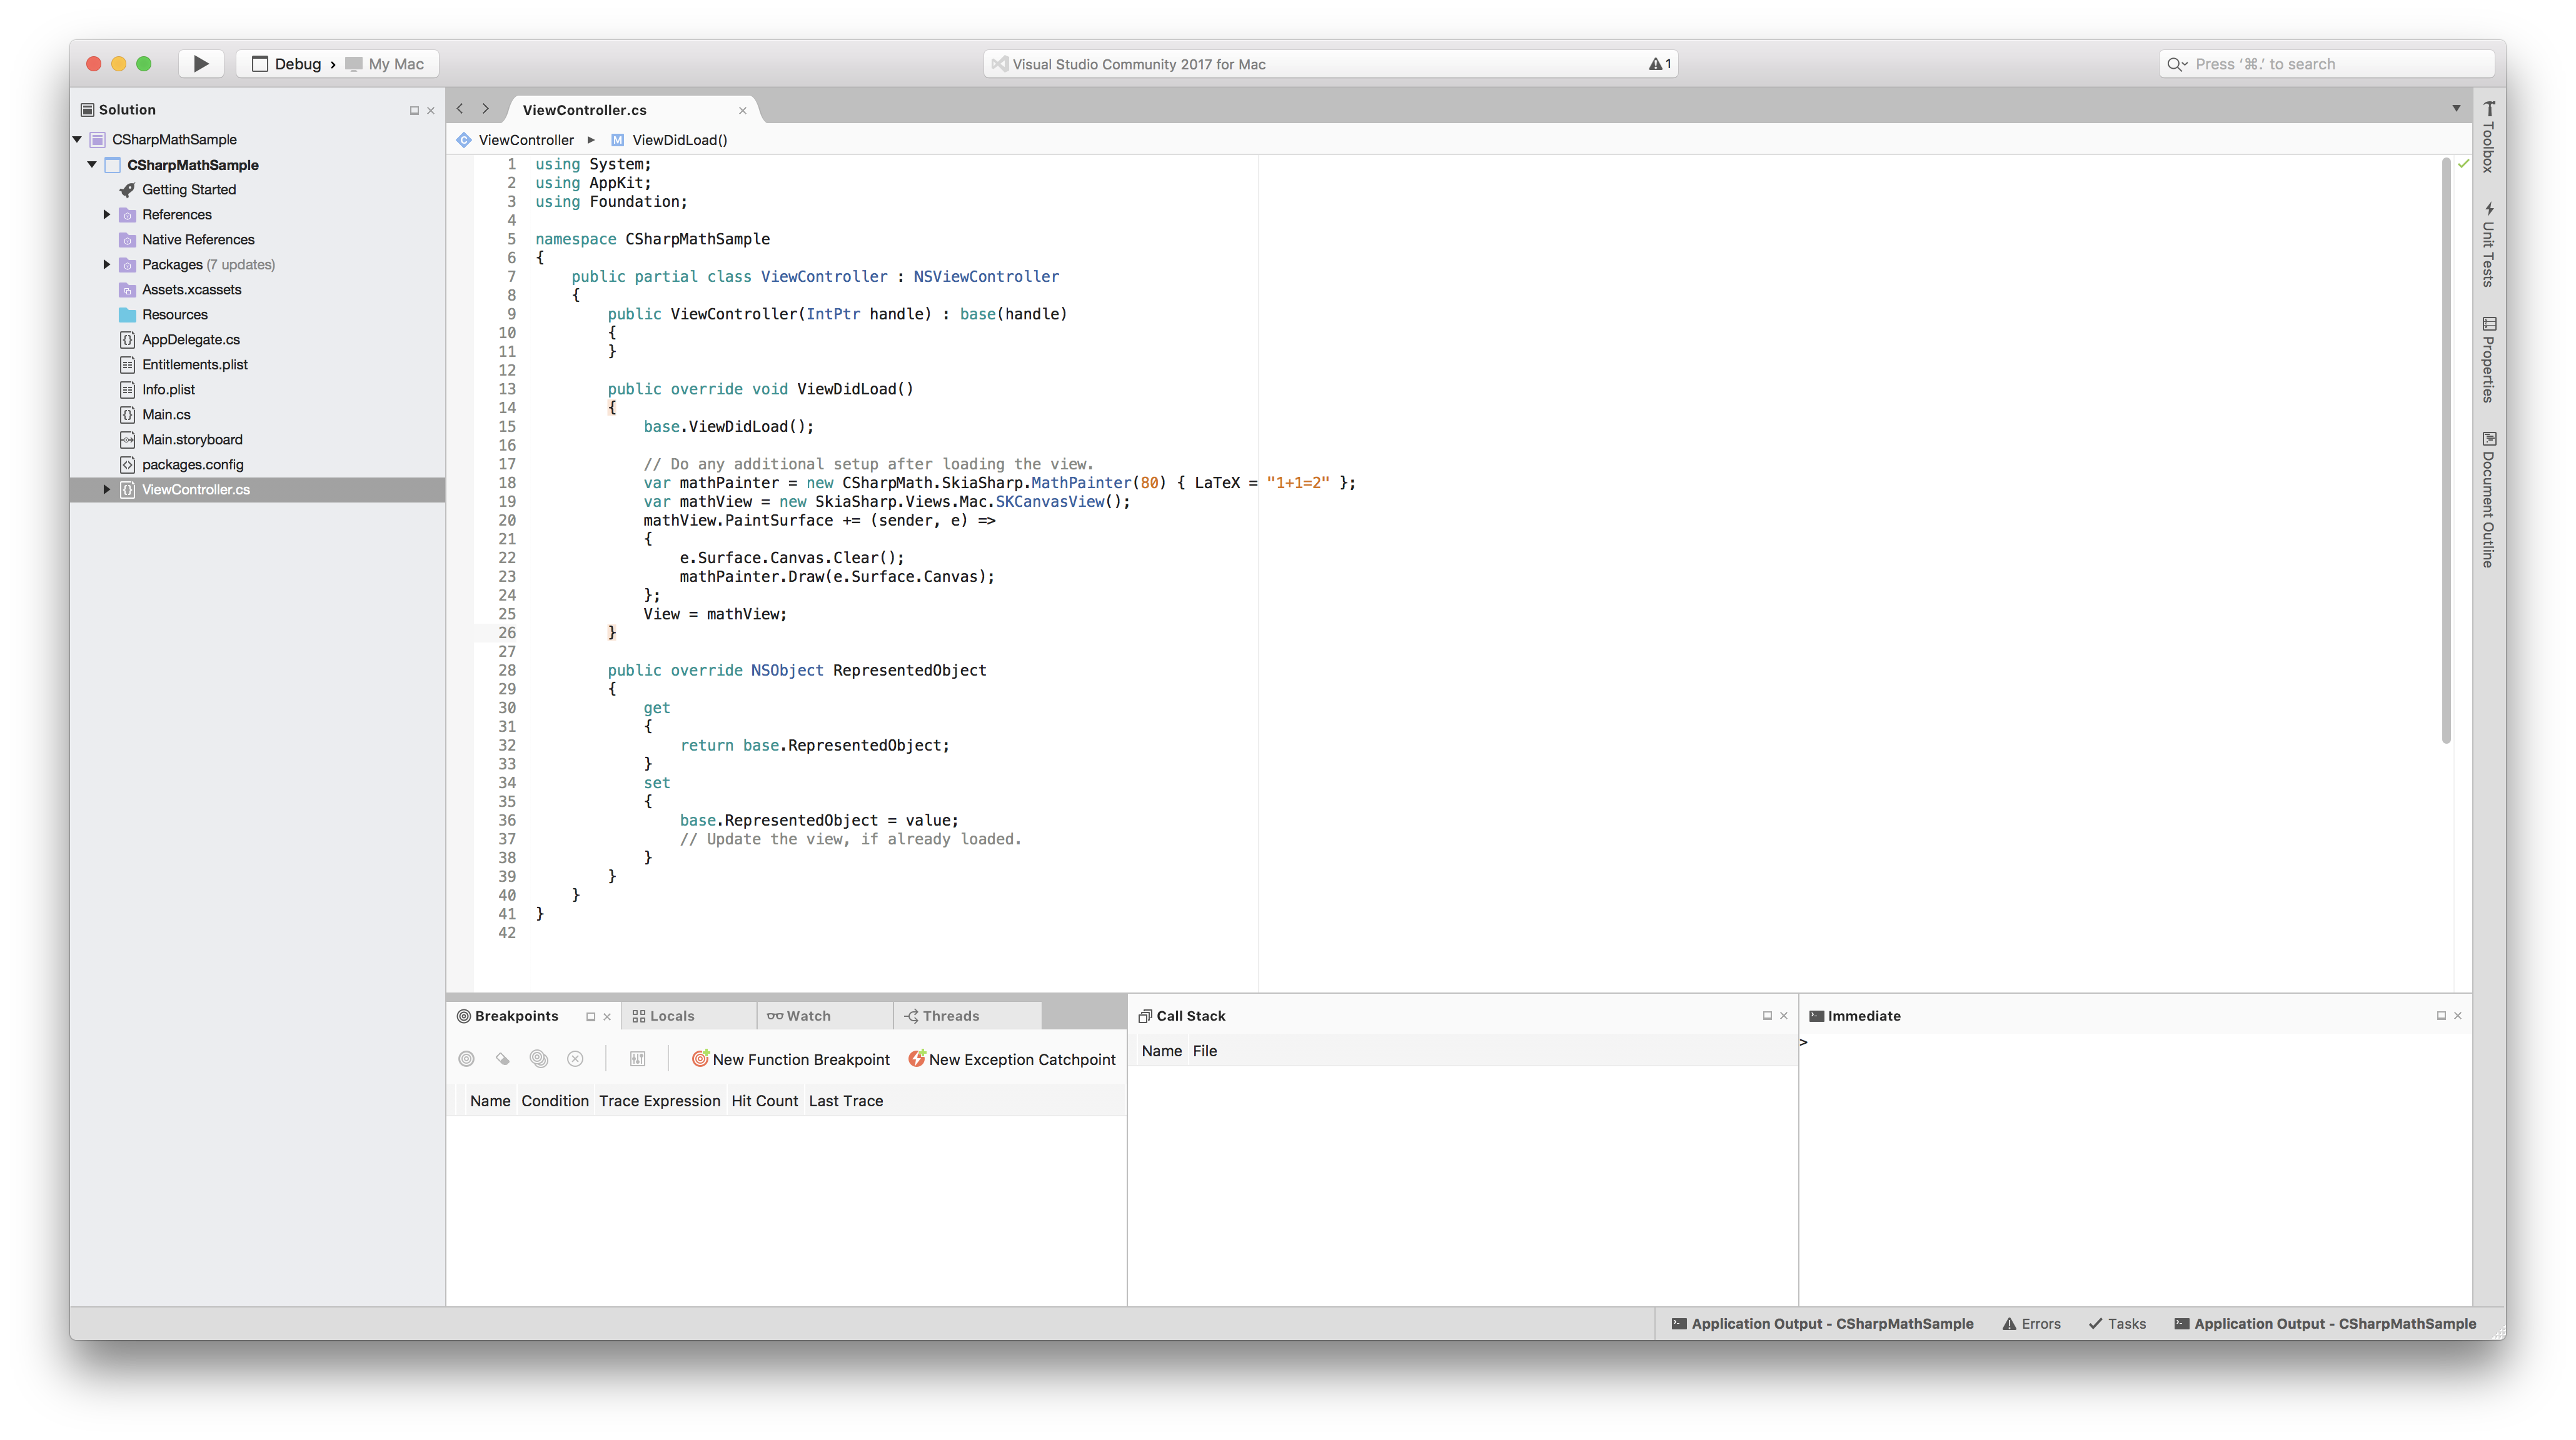Image resolution: width=2576 pixels, height=1440 pixels.
Task: Navigate back with the left arrow
Action: 460,109
